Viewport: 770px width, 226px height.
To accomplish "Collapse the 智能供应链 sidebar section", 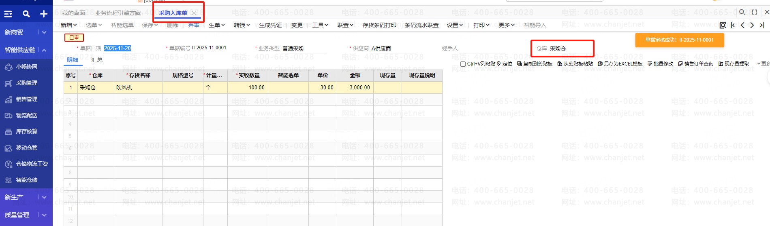I will [x=44, y=50].
